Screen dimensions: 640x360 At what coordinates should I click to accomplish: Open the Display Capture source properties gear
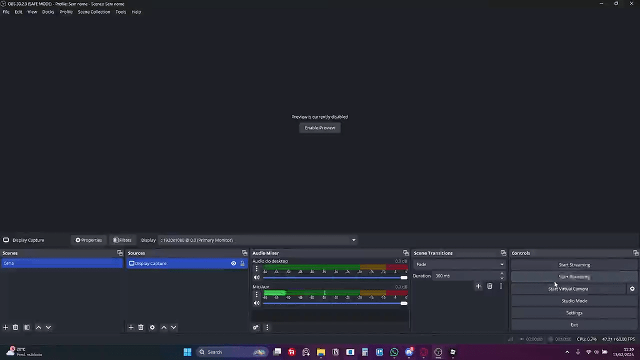[x=152, y=327]
